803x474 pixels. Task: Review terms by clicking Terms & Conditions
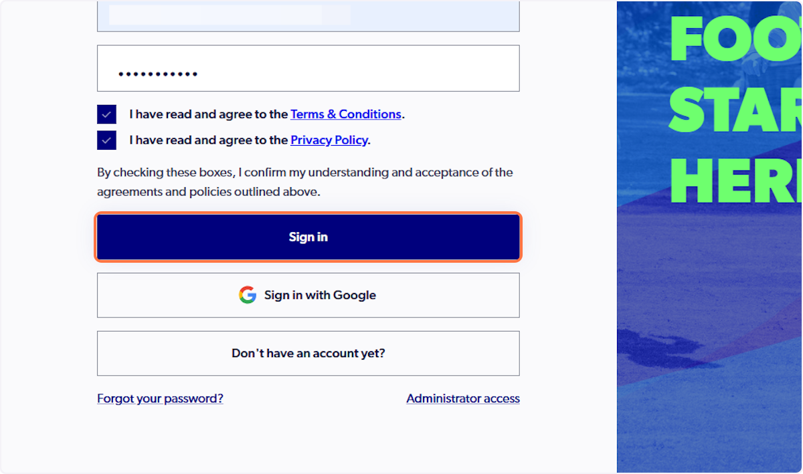click(345, 114)
